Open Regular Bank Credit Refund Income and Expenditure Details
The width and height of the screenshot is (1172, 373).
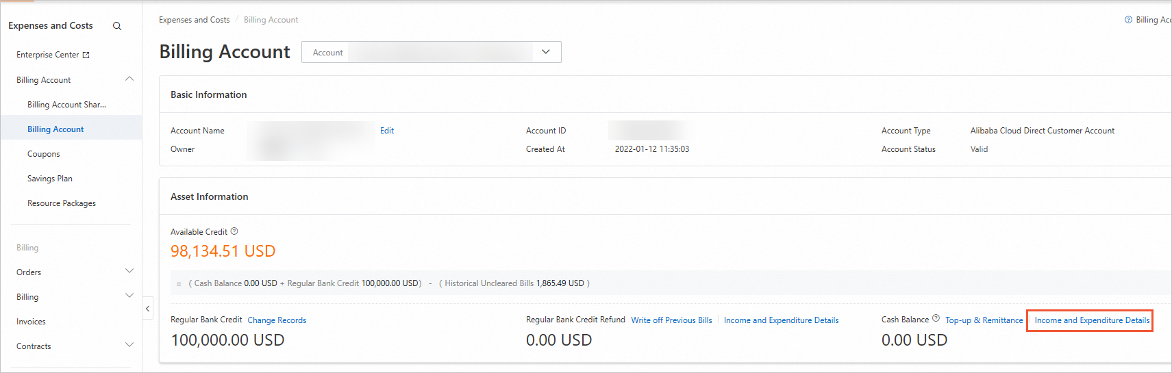click(x=781, y=320)
